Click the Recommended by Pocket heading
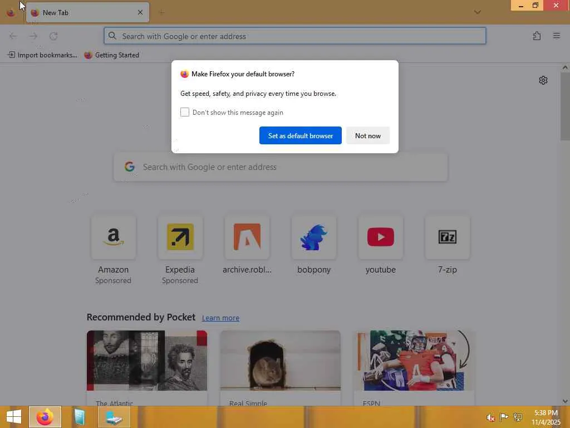Viewport: 570px width, 428px height. [141, 317]
